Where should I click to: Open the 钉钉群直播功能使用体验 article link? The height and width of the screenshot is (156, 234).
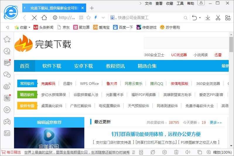[156, 134]
